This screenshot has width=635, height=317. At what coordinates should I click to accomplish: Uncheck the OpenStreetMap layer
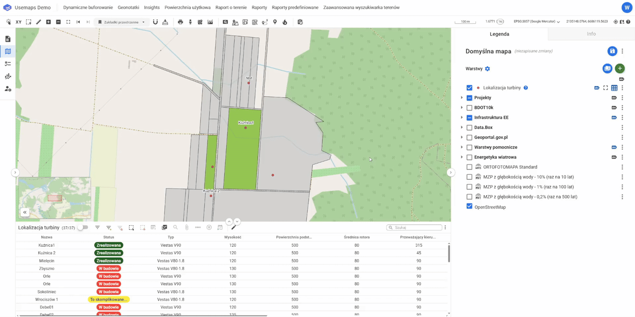(469, 207)
